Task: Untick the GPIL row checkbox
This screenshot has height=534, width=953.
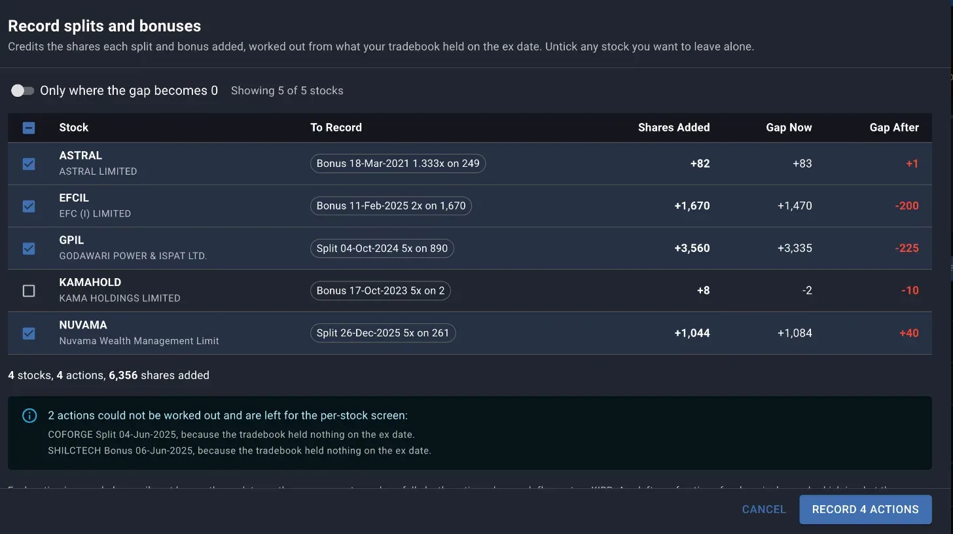Action: [x=29, y=249]
